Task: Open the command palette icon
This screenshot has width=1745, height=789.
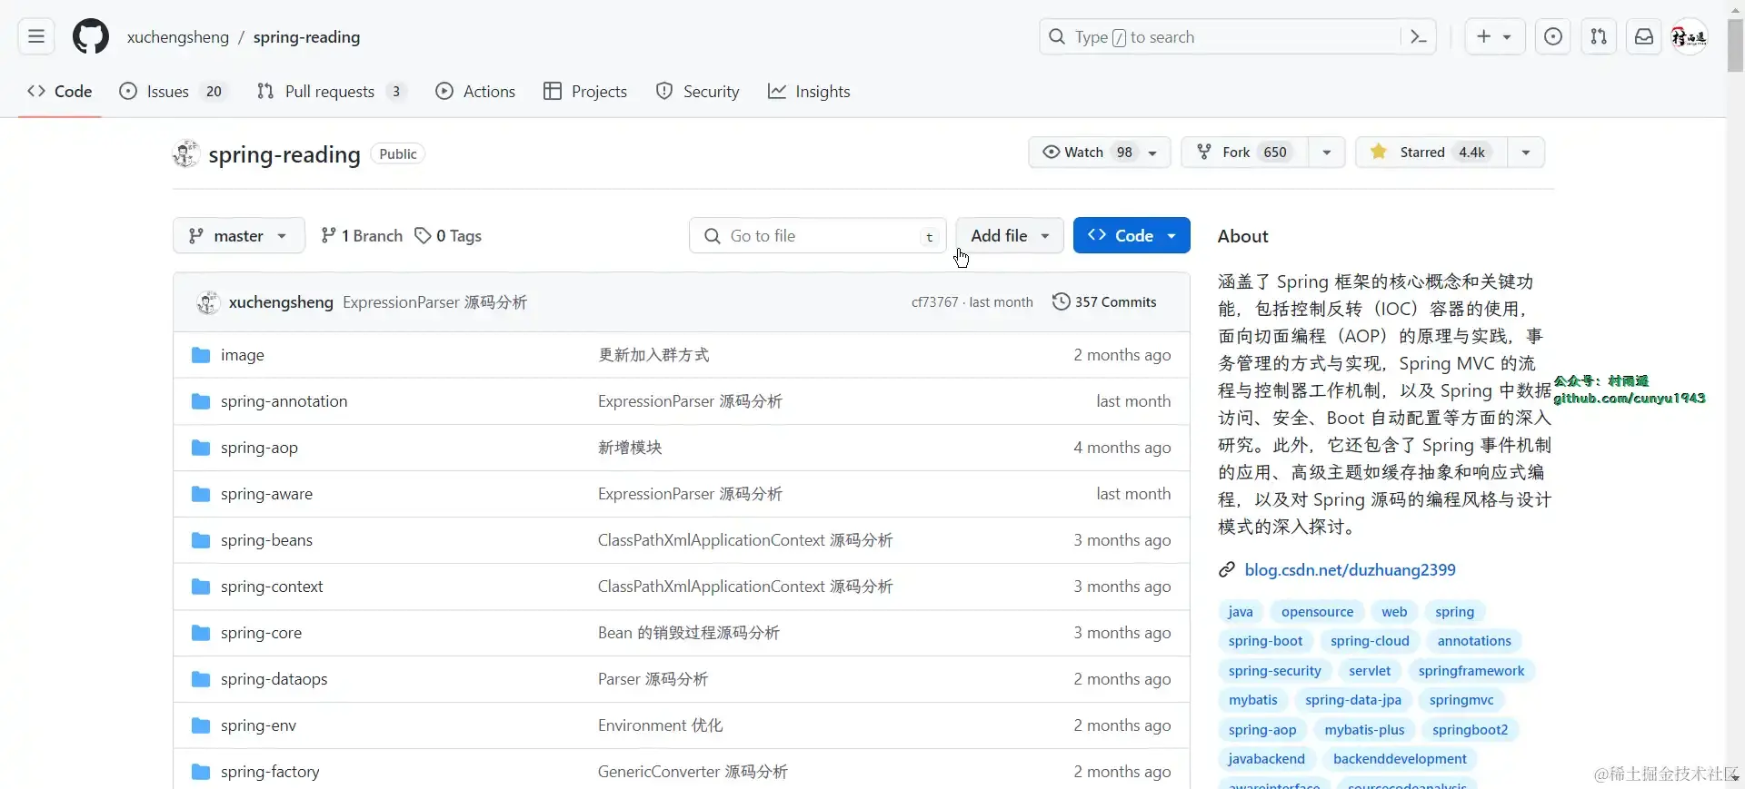Action: click(1418, 37)
